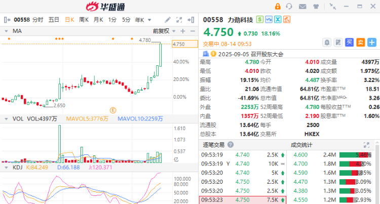Screen dimensions: 380x204
Task: Select the 1分 chart tab
Action: [x=112, y=20]
